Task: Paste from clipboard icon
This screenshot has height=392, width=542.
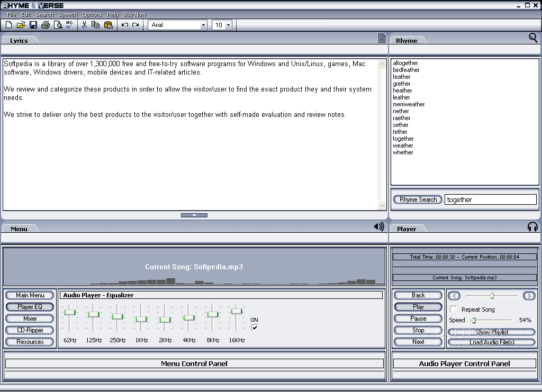Action: [x=109, y=25]
